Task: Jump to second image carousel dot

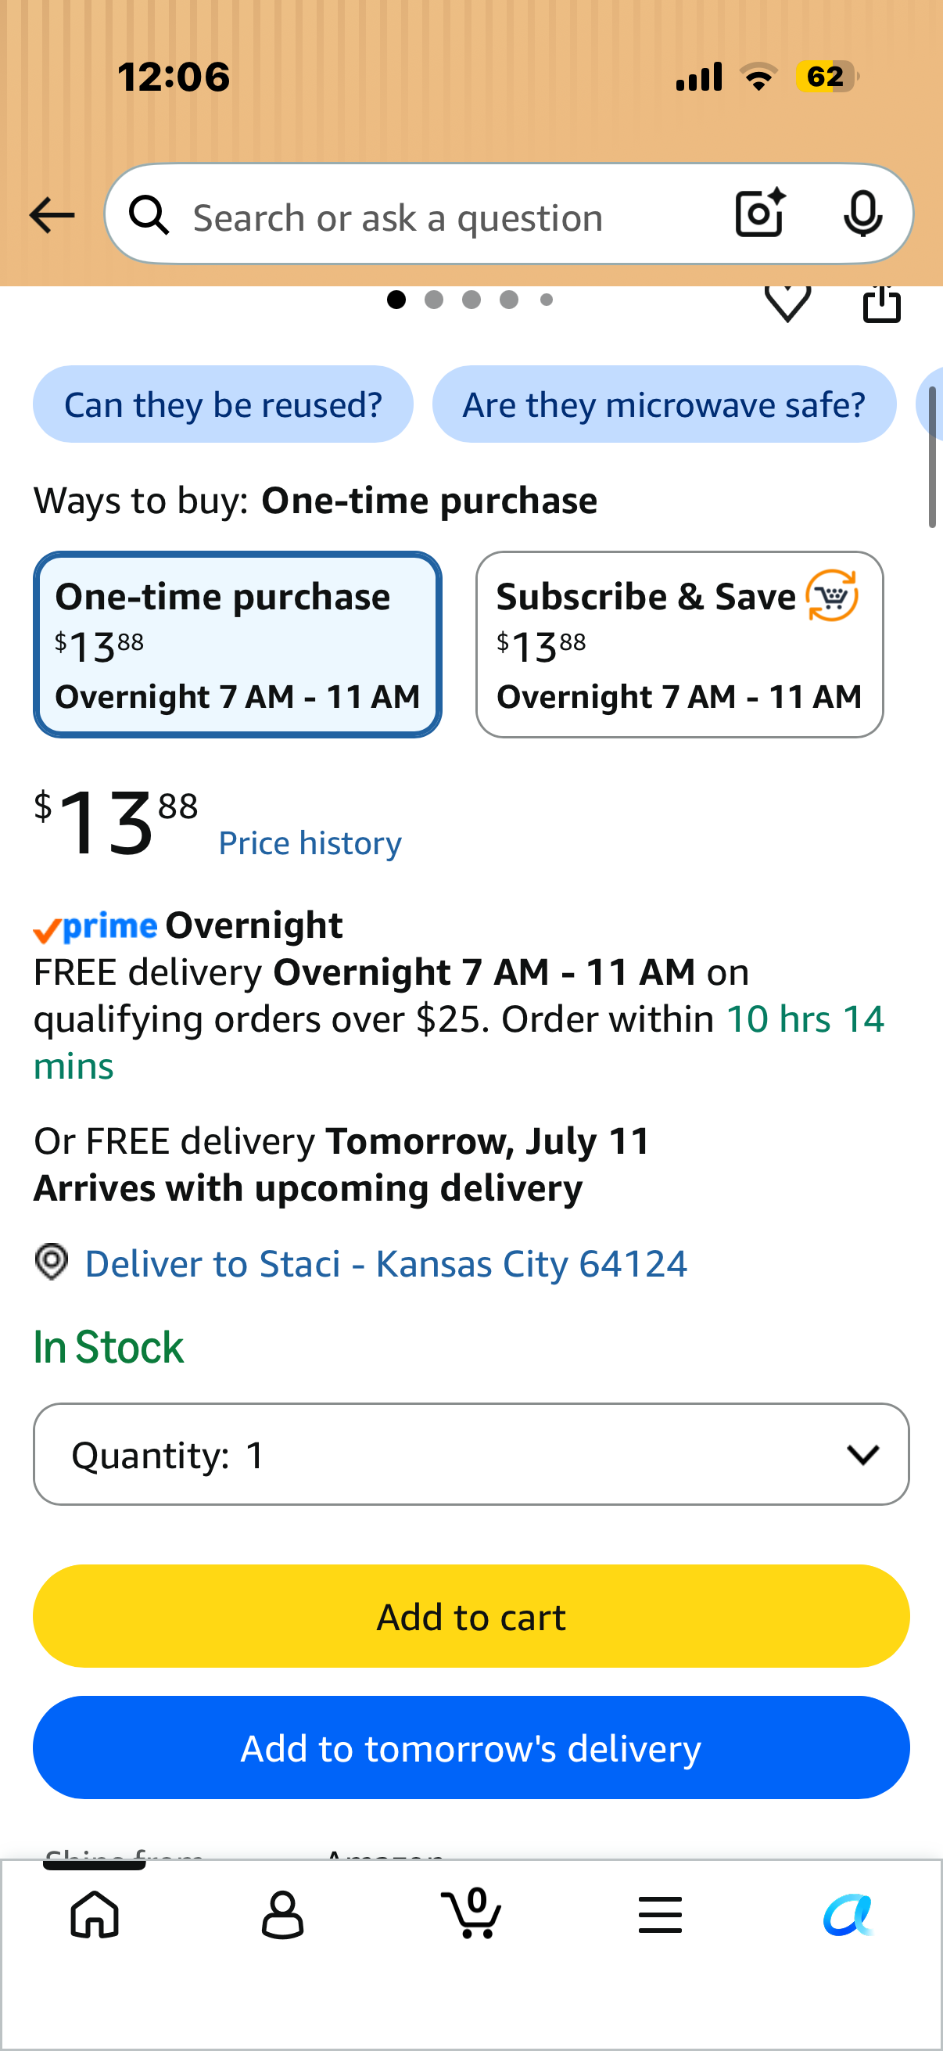Action: click(434, 300)
